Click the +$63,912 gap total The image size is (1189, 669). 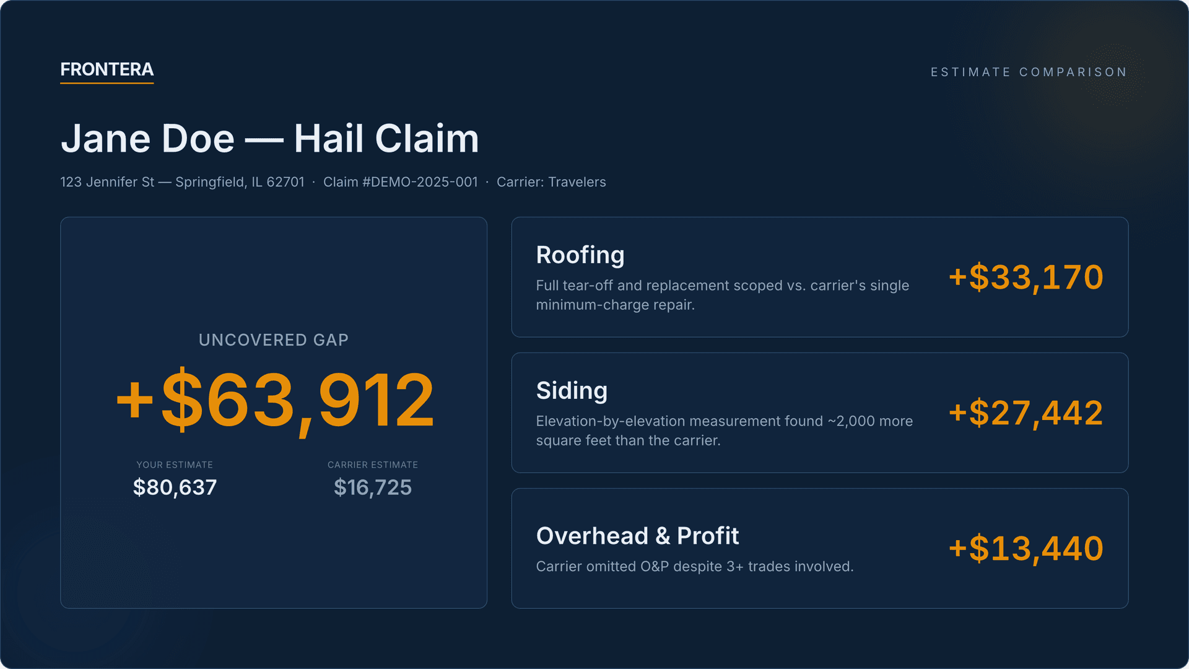coord(275,400)
